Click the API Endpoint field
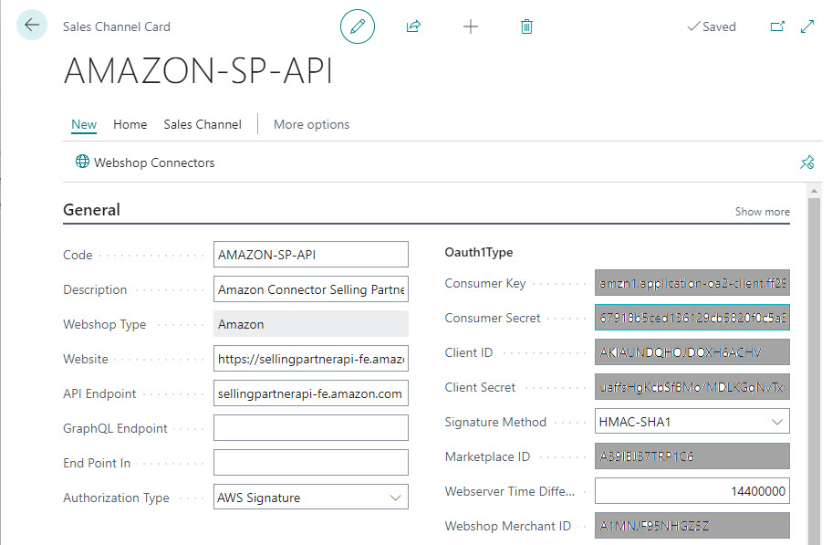 (311, 393)
